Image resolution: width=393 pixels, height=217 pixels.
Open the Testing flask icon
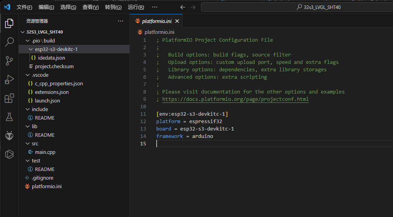(9, 117)
